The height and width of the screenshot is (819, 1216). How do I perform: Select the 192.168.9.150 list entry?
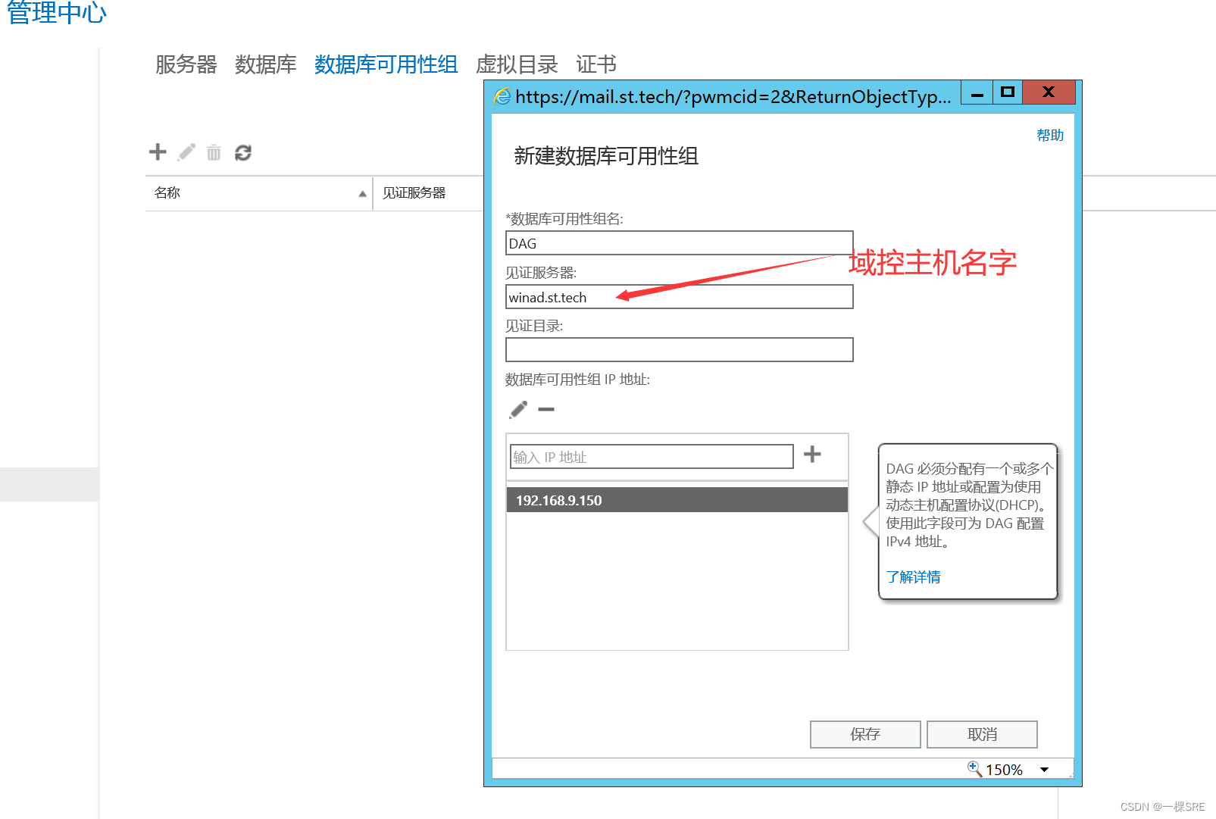(677, 500)
